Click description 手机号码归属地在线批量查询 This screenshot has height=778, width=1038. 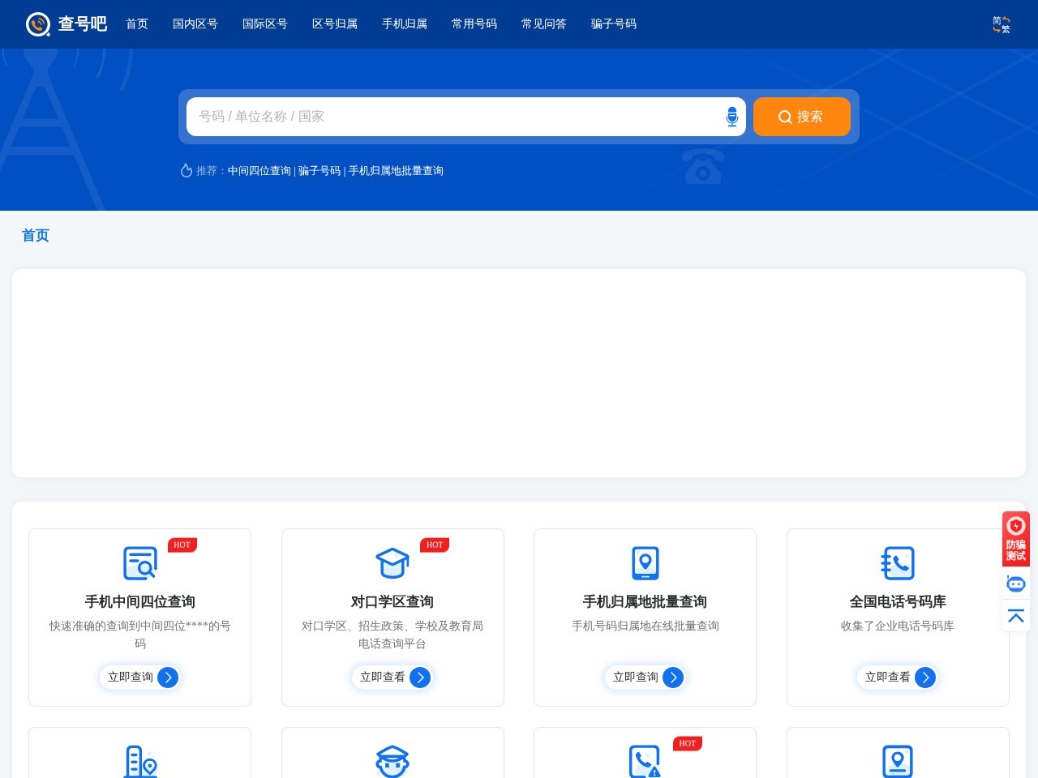pos(646,626)
